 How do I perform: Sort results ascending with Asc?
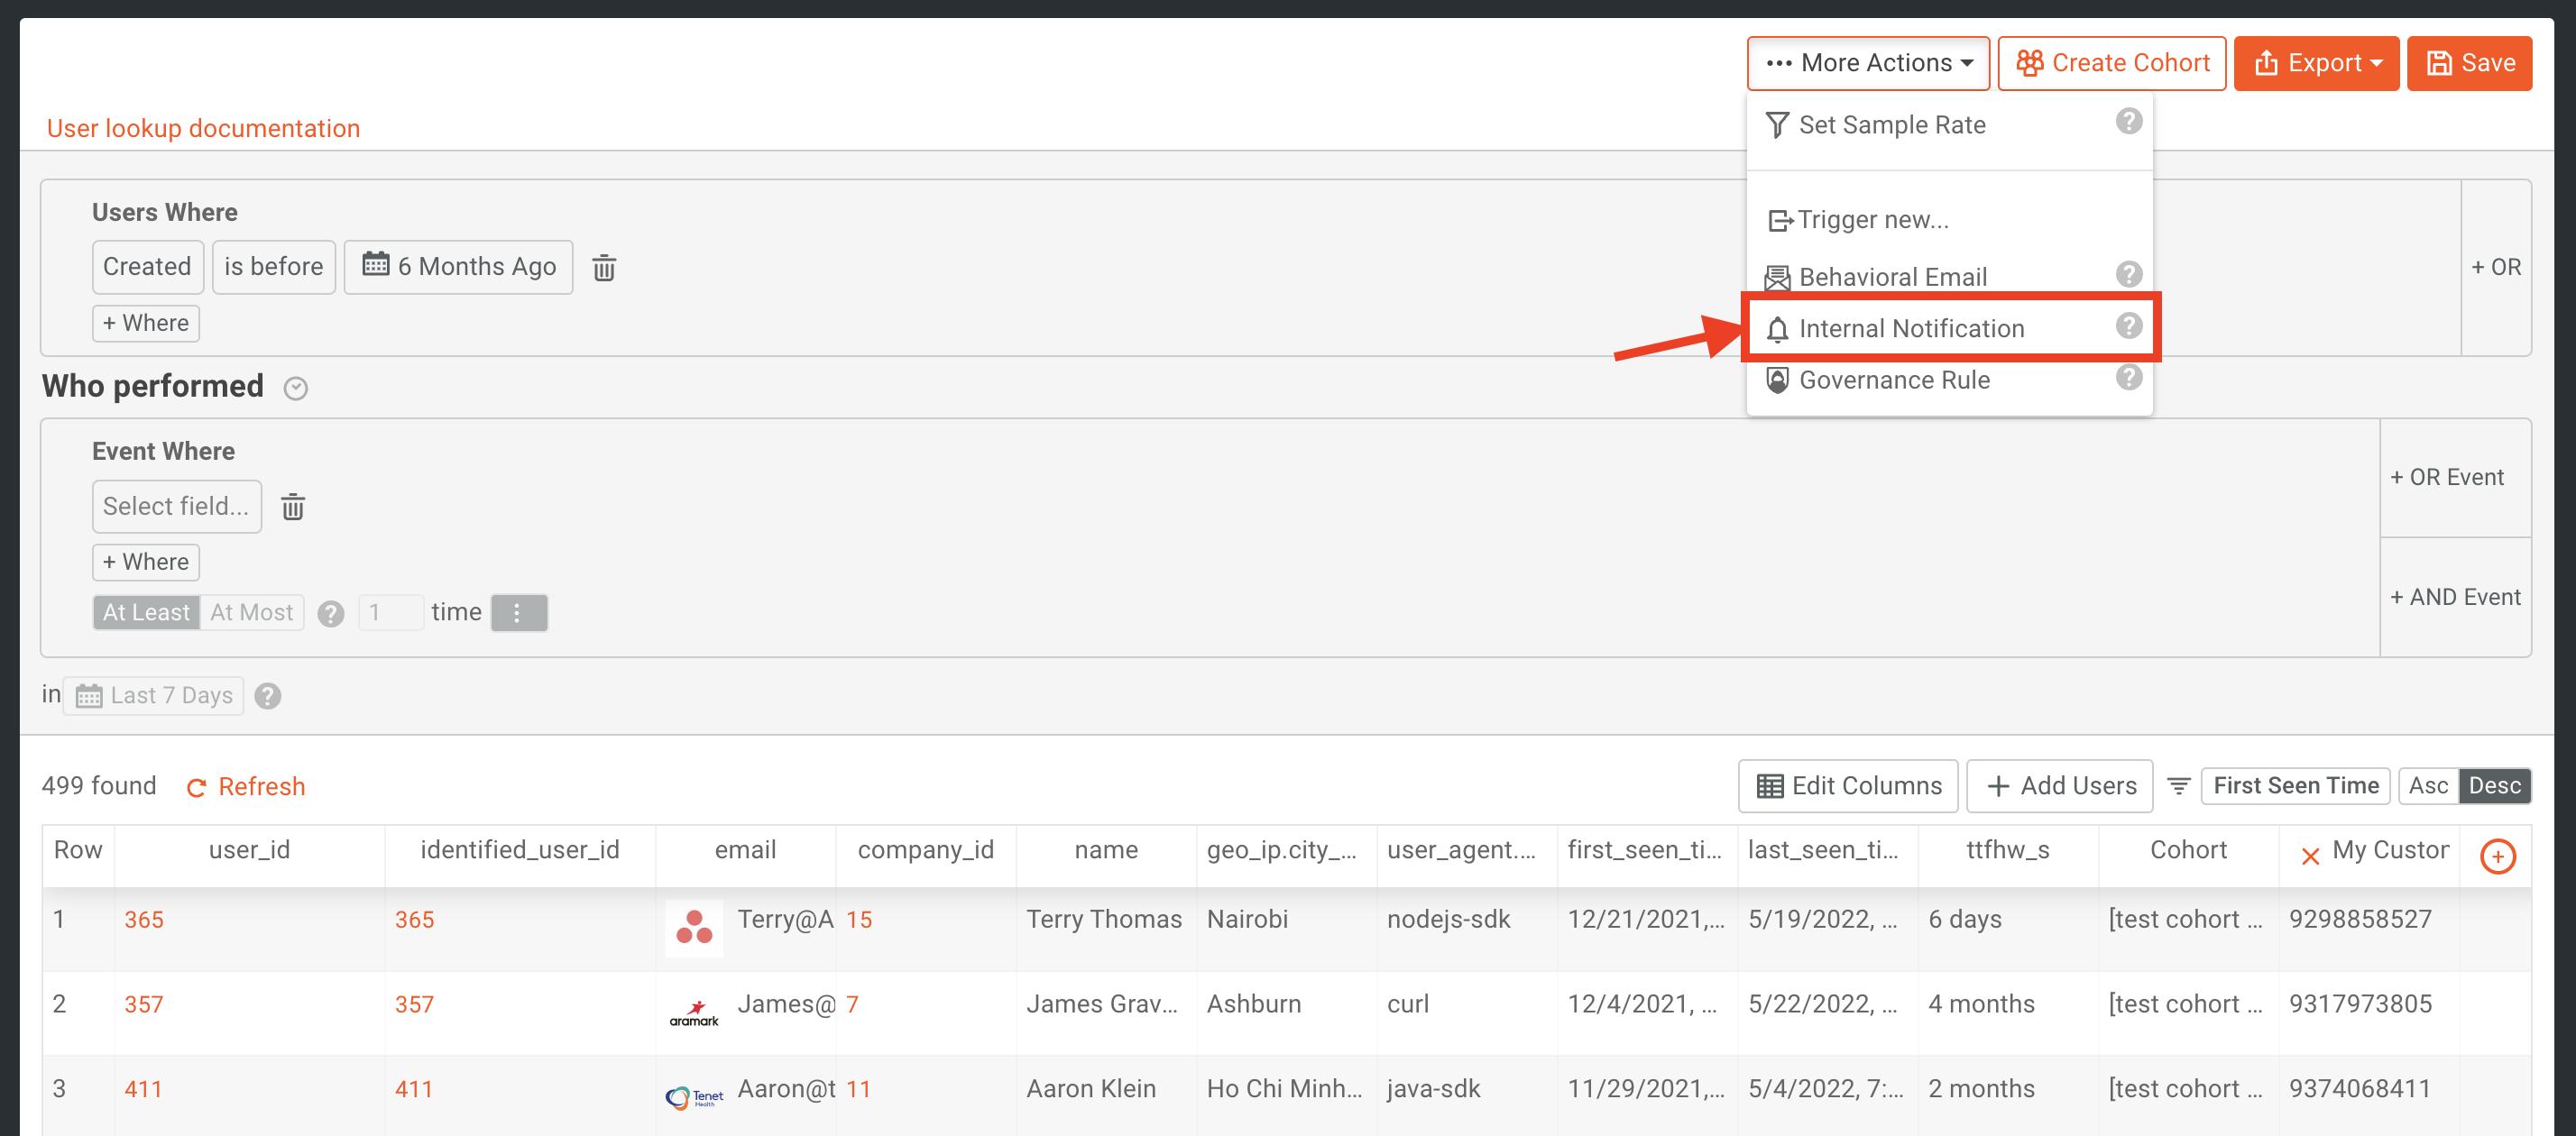coord(2428,786)
